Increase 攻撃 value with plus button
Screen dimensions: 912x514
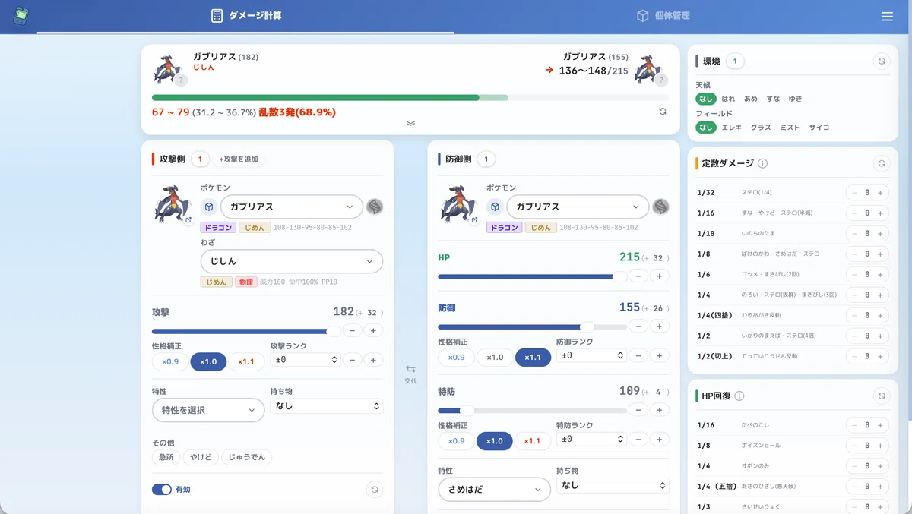point(373,330)
